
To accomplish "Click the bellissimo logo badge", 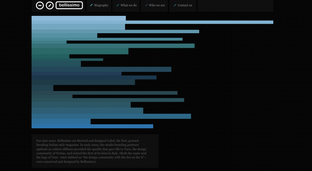I will (69, 5).
